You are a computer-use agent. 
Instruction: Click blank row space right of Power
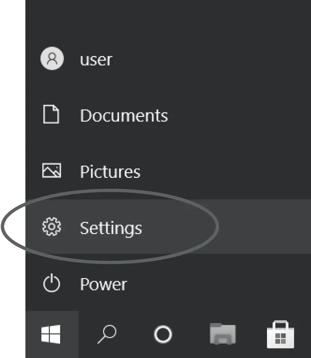point(224,284)
